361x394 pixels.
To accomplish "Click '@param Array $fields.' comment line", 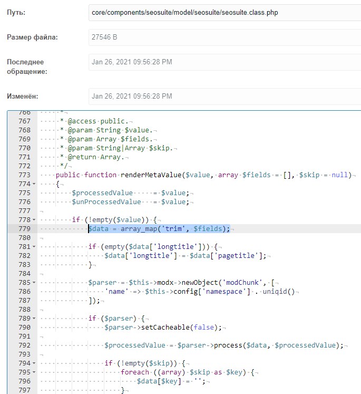I will (x=110, y=139).
